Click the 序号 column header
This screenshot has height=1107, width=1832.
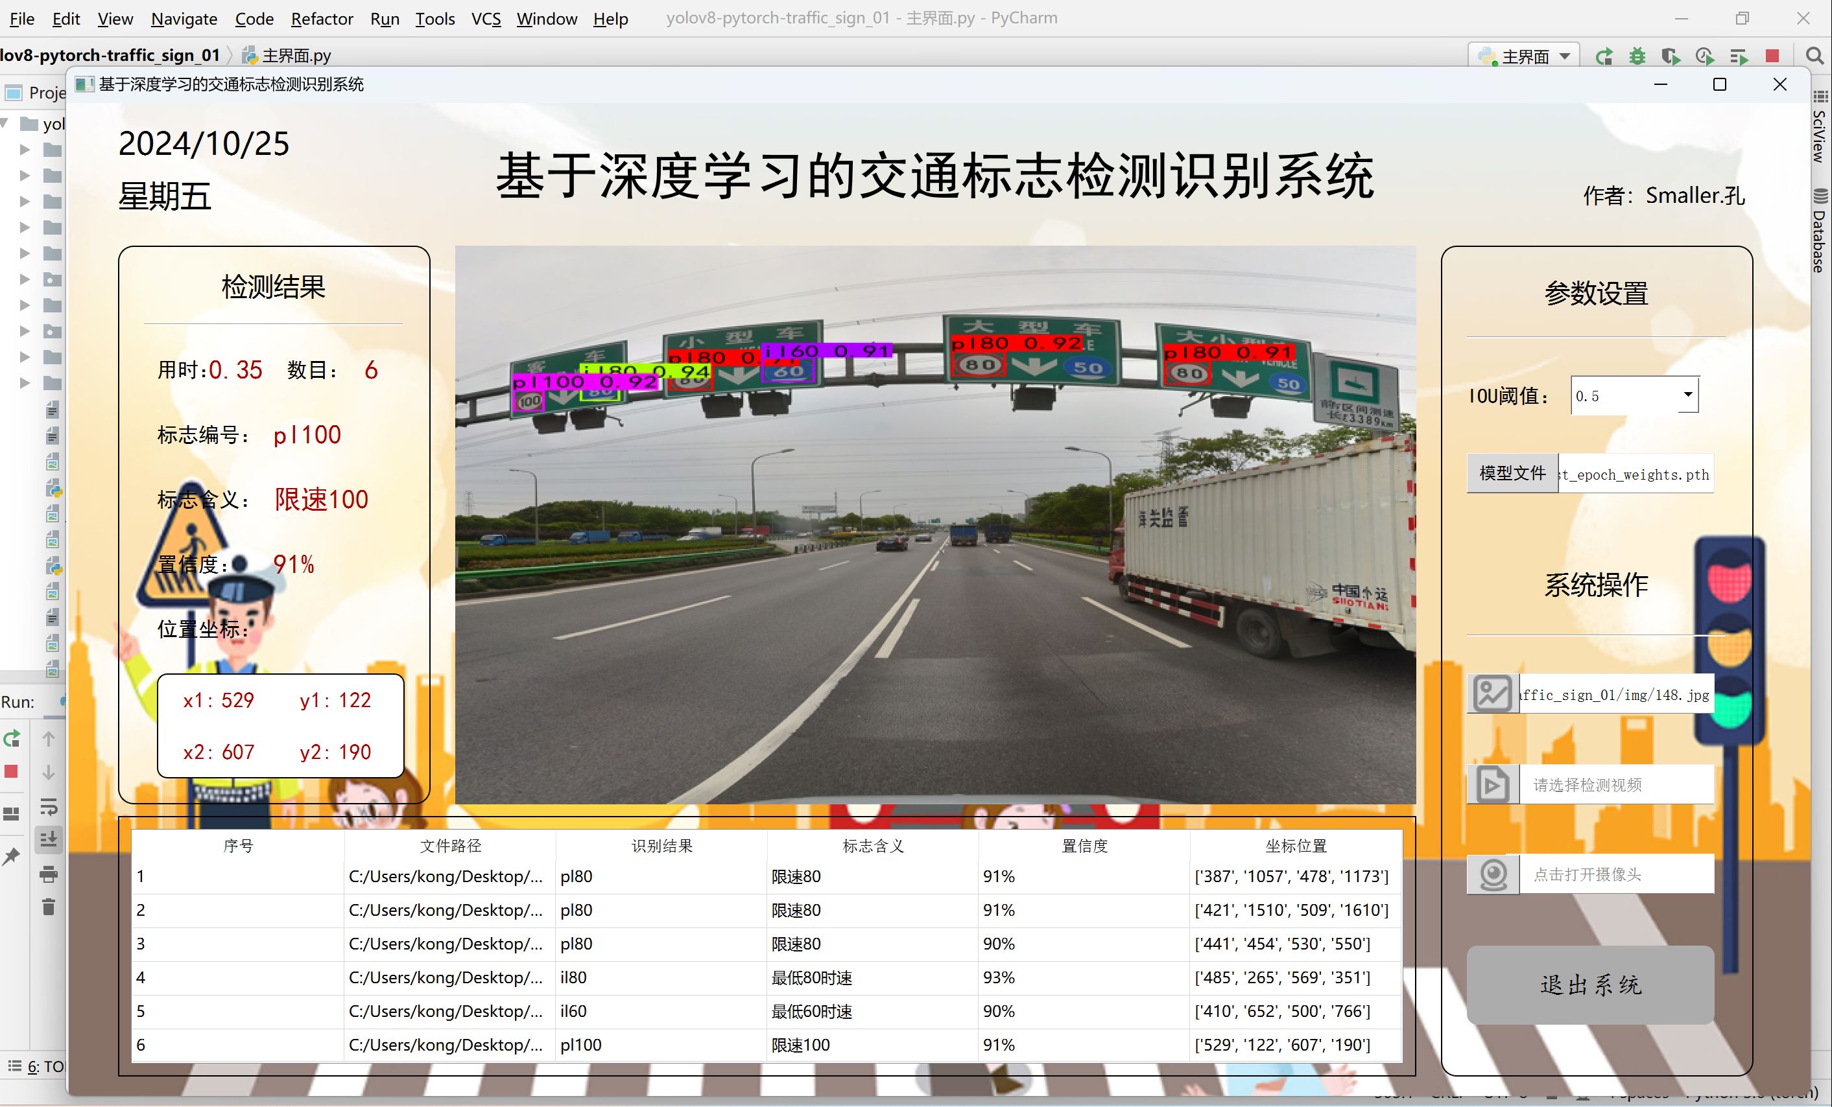[238, 845]
